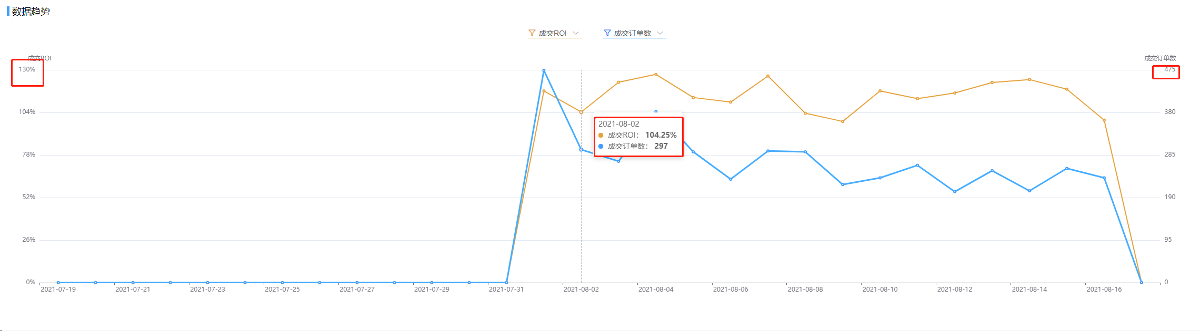This screenshot has width=1200, height=331.
Task: Select the orange ROI point on 2021-08-01
Action: [544, 91]
